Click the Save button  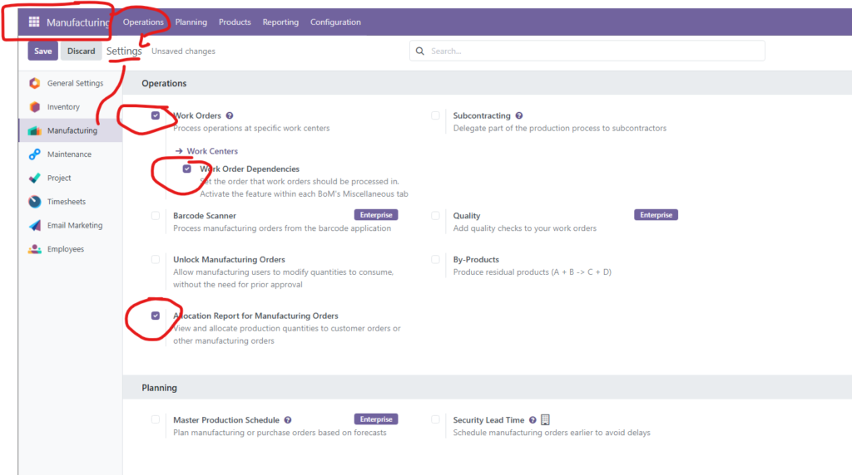click(42, 51)
